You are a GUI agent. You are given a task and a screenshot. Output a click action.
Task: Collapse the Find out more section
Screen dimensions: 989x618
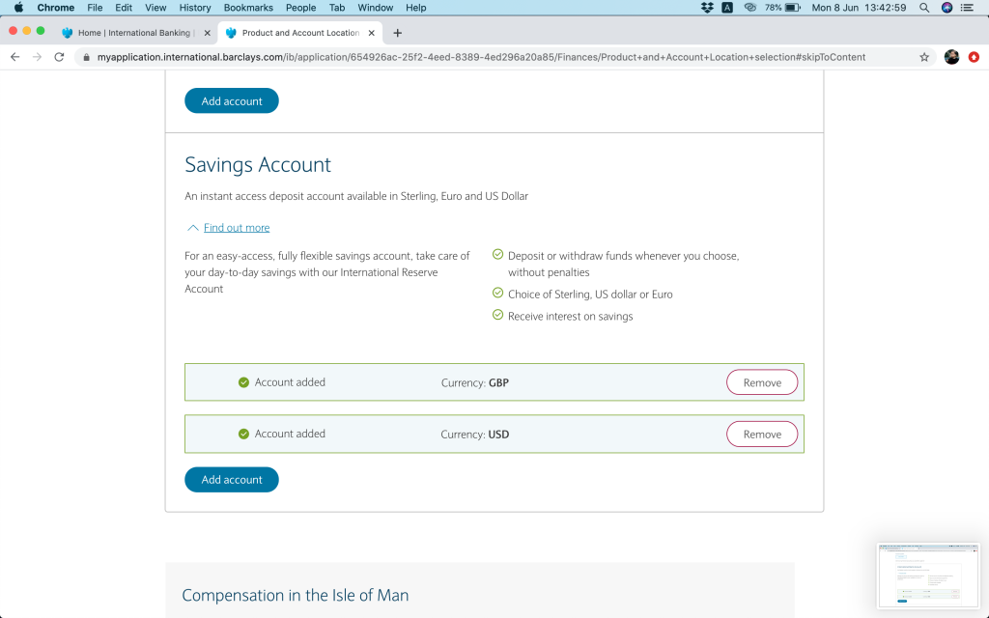click(228, 228)
